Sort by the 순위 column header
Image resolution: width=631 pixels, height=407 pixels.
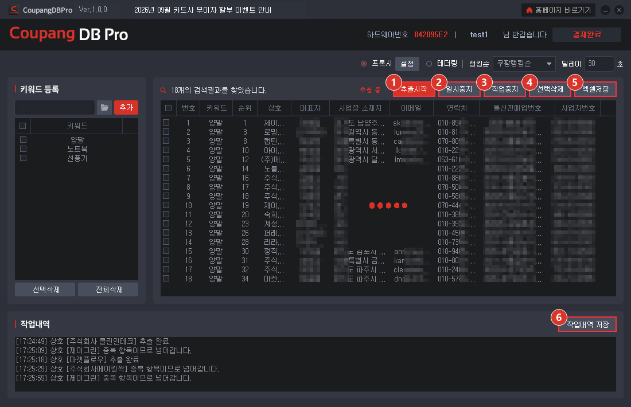245,108
